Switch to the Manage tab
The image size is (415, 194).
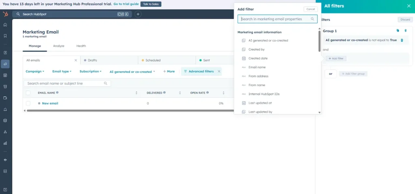35,46
